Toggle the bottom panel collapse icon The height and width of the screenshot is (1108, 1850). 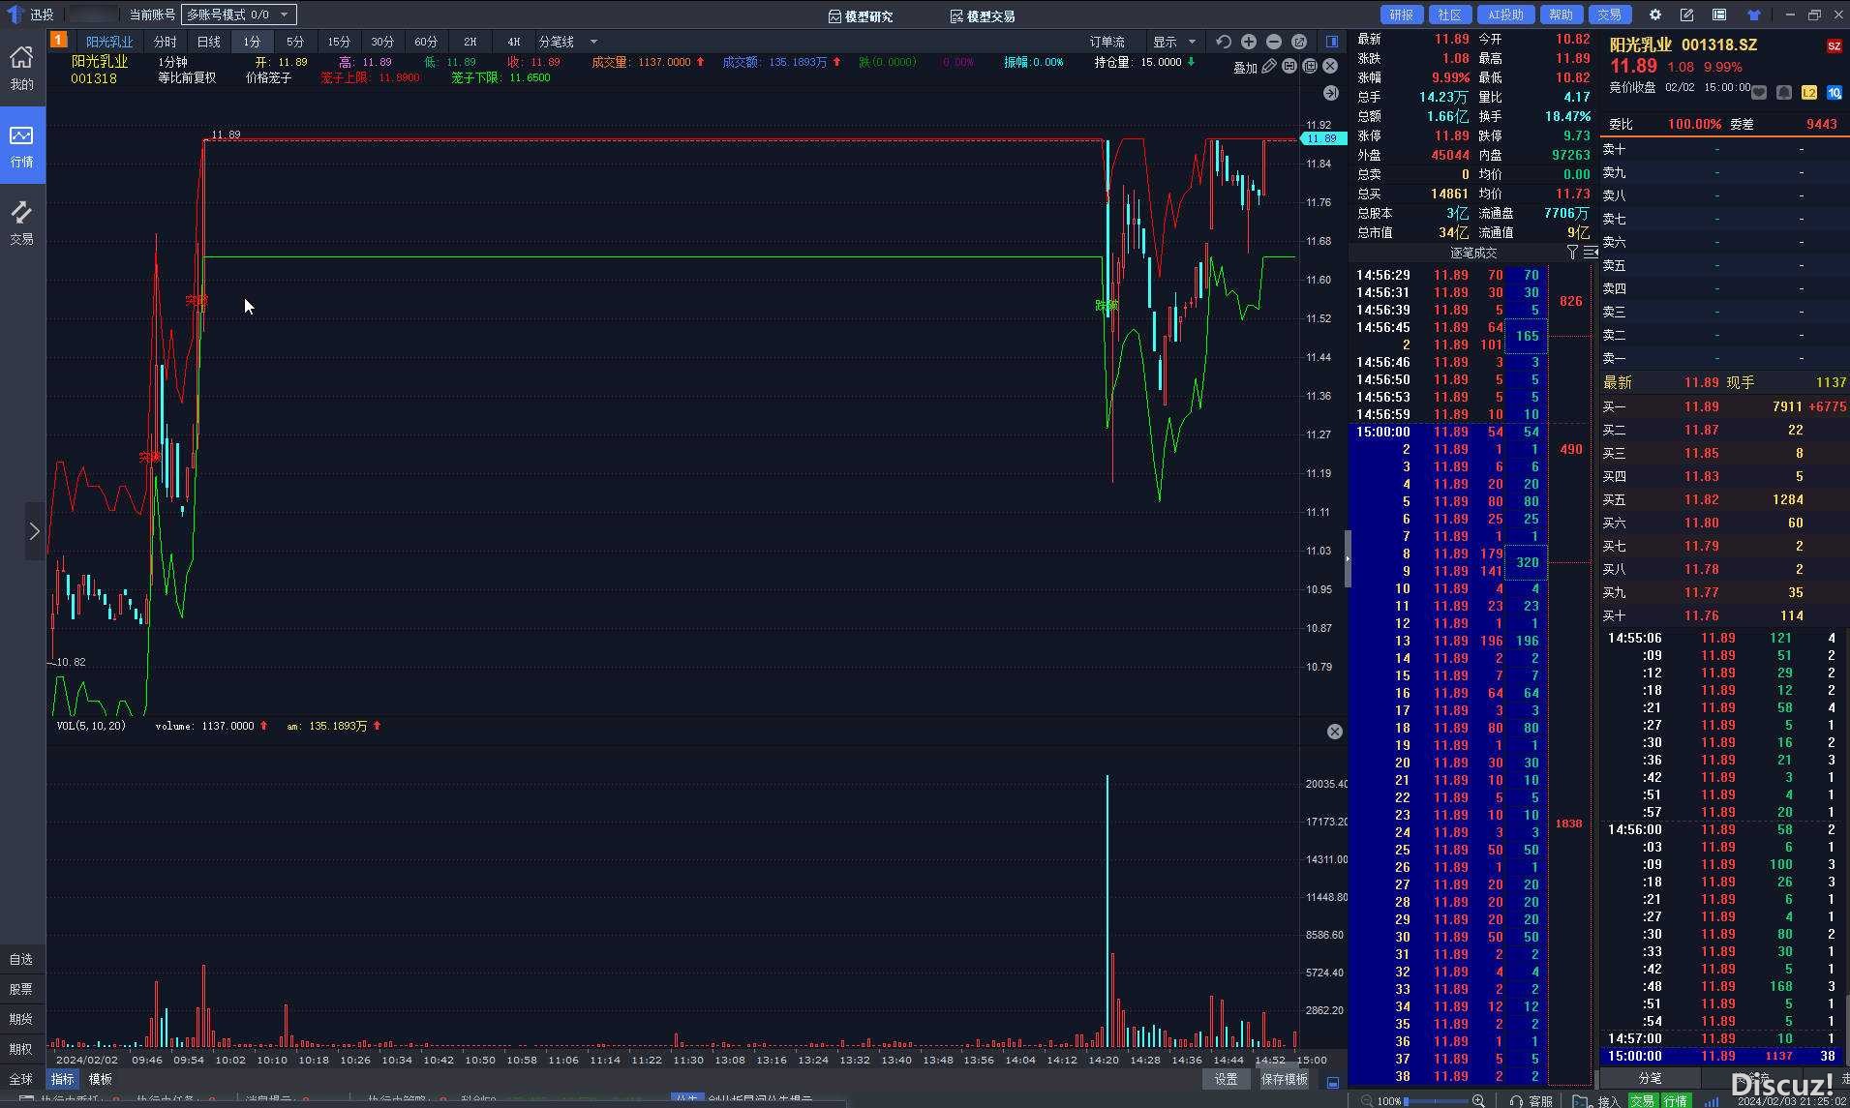1333,1082
